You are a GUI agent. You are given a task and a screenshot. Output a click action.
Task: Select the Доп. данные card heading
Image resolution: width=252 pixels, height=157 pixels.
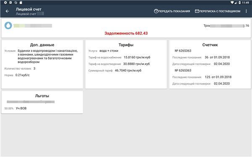tap(42, 45)
